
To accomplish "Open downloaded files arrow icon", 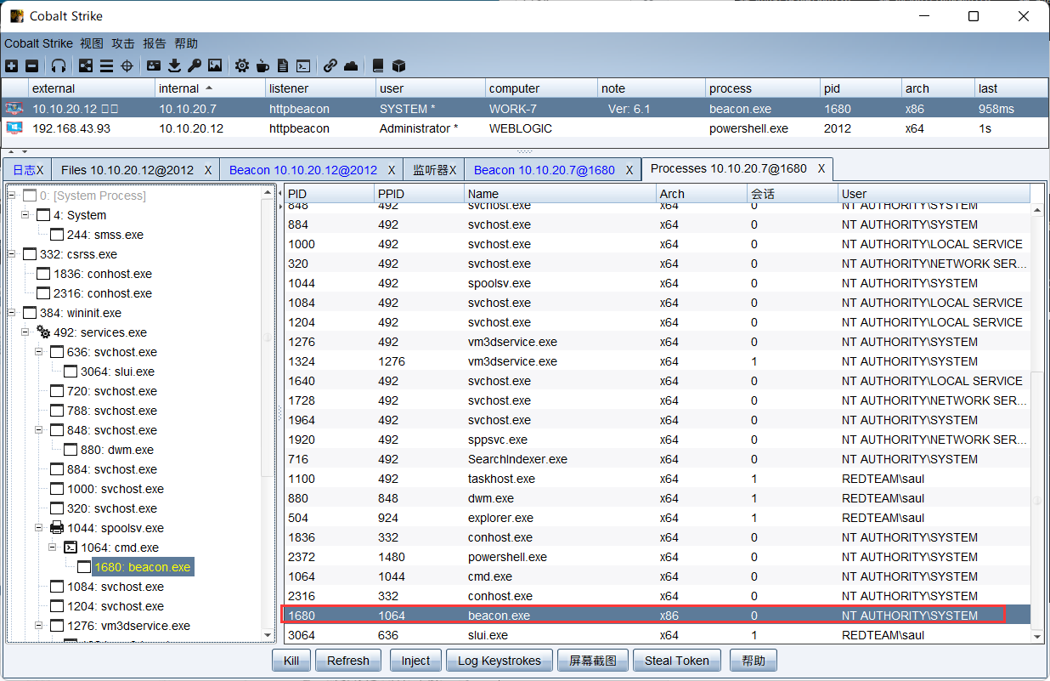I will [174, 65].
